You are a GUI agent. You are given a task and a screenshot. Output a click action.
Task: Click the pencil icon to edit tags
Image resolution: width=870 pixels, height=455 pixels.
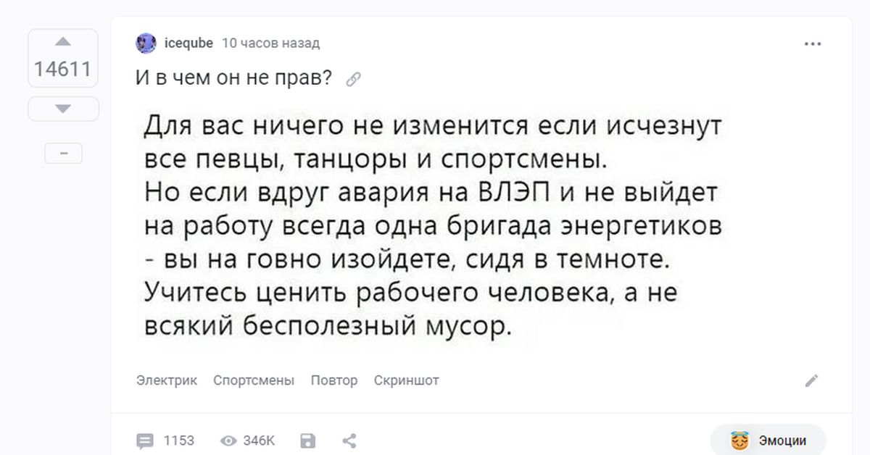[x=812, y=380]
